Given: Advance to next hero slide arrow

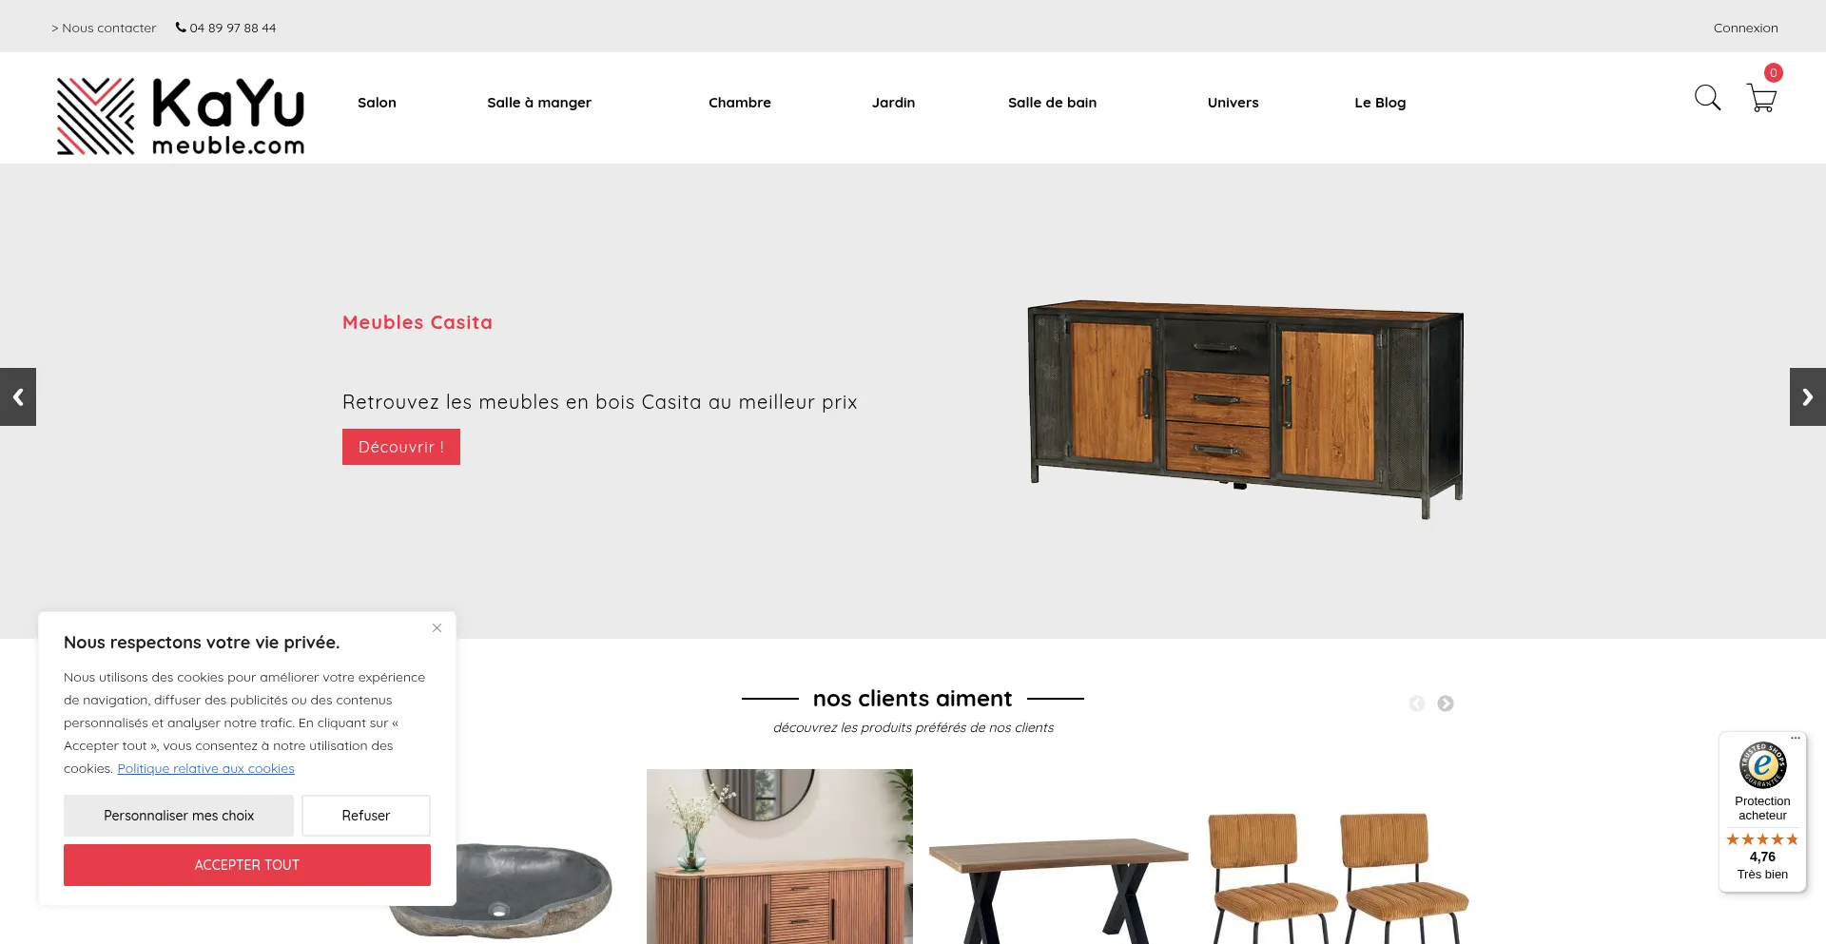Looking at the screenshot, I should coord(1808,396).
